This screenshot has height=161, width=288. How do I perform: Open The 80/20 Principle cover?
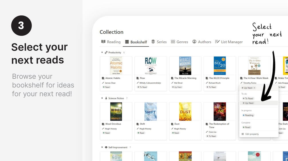coord(220,66)
